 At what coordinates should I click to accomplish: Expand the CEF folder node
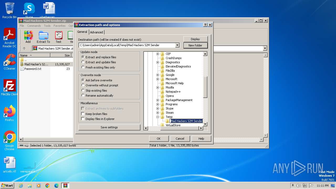(158, 54)
